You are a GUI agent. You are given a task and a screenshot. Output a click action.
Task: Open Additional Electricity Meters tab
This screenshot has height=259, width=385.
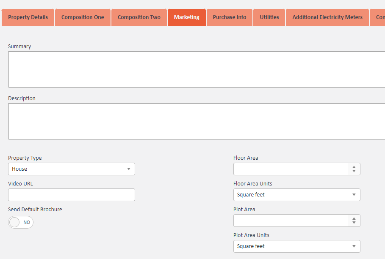click(x=327, y=17)
